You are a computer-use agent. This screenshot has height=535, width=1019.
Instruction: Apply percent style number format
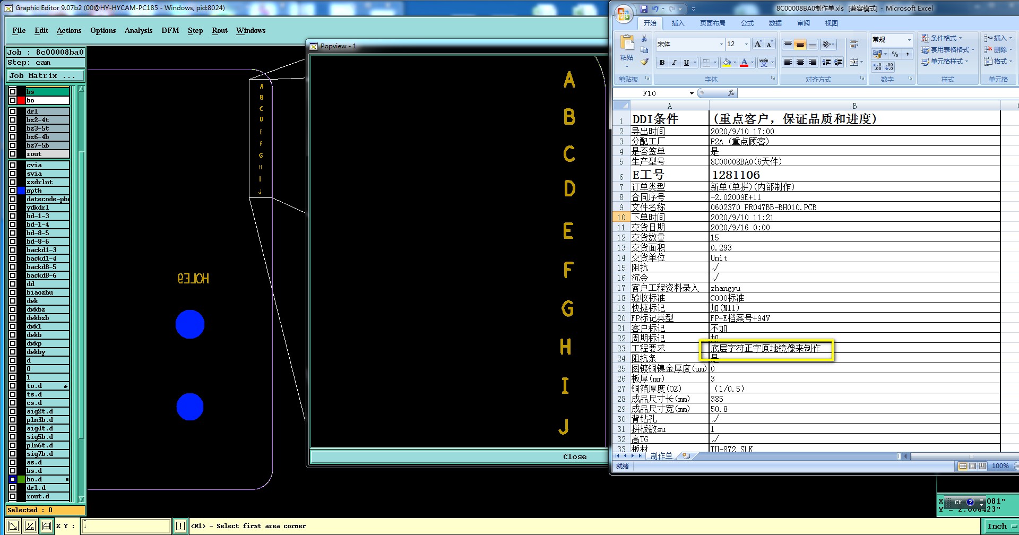(895, 54)
